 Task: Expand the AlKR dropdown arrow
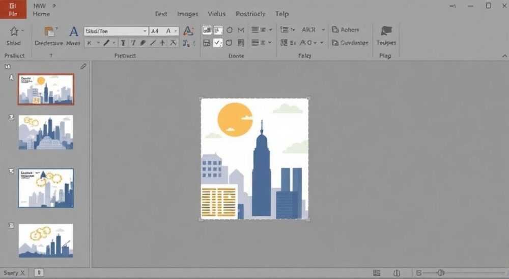pyautogui.click(x=323, y=30)
